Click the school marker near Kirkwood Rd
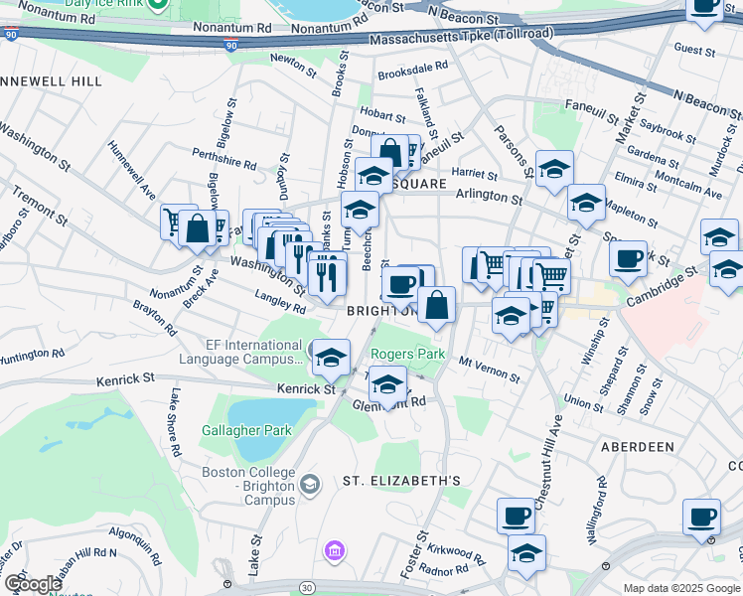The image size is (743, 596). pos(526,554)
